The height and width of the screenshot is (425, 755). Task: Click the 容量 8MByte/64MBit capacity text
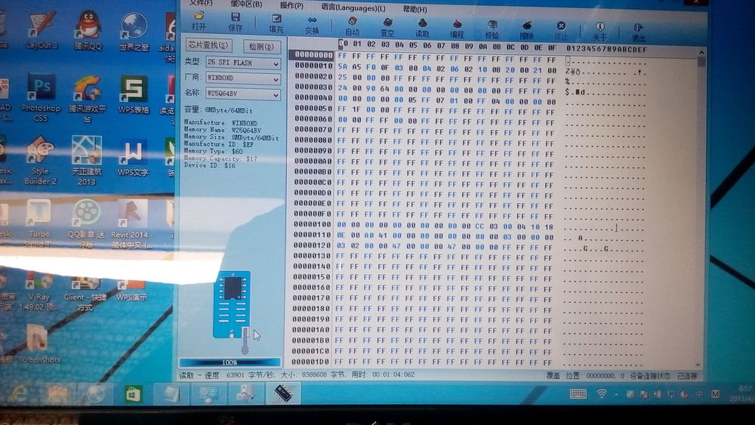pyautogui.click(x=218, y=109)
